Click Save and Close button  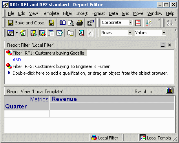tap(26, 23)
